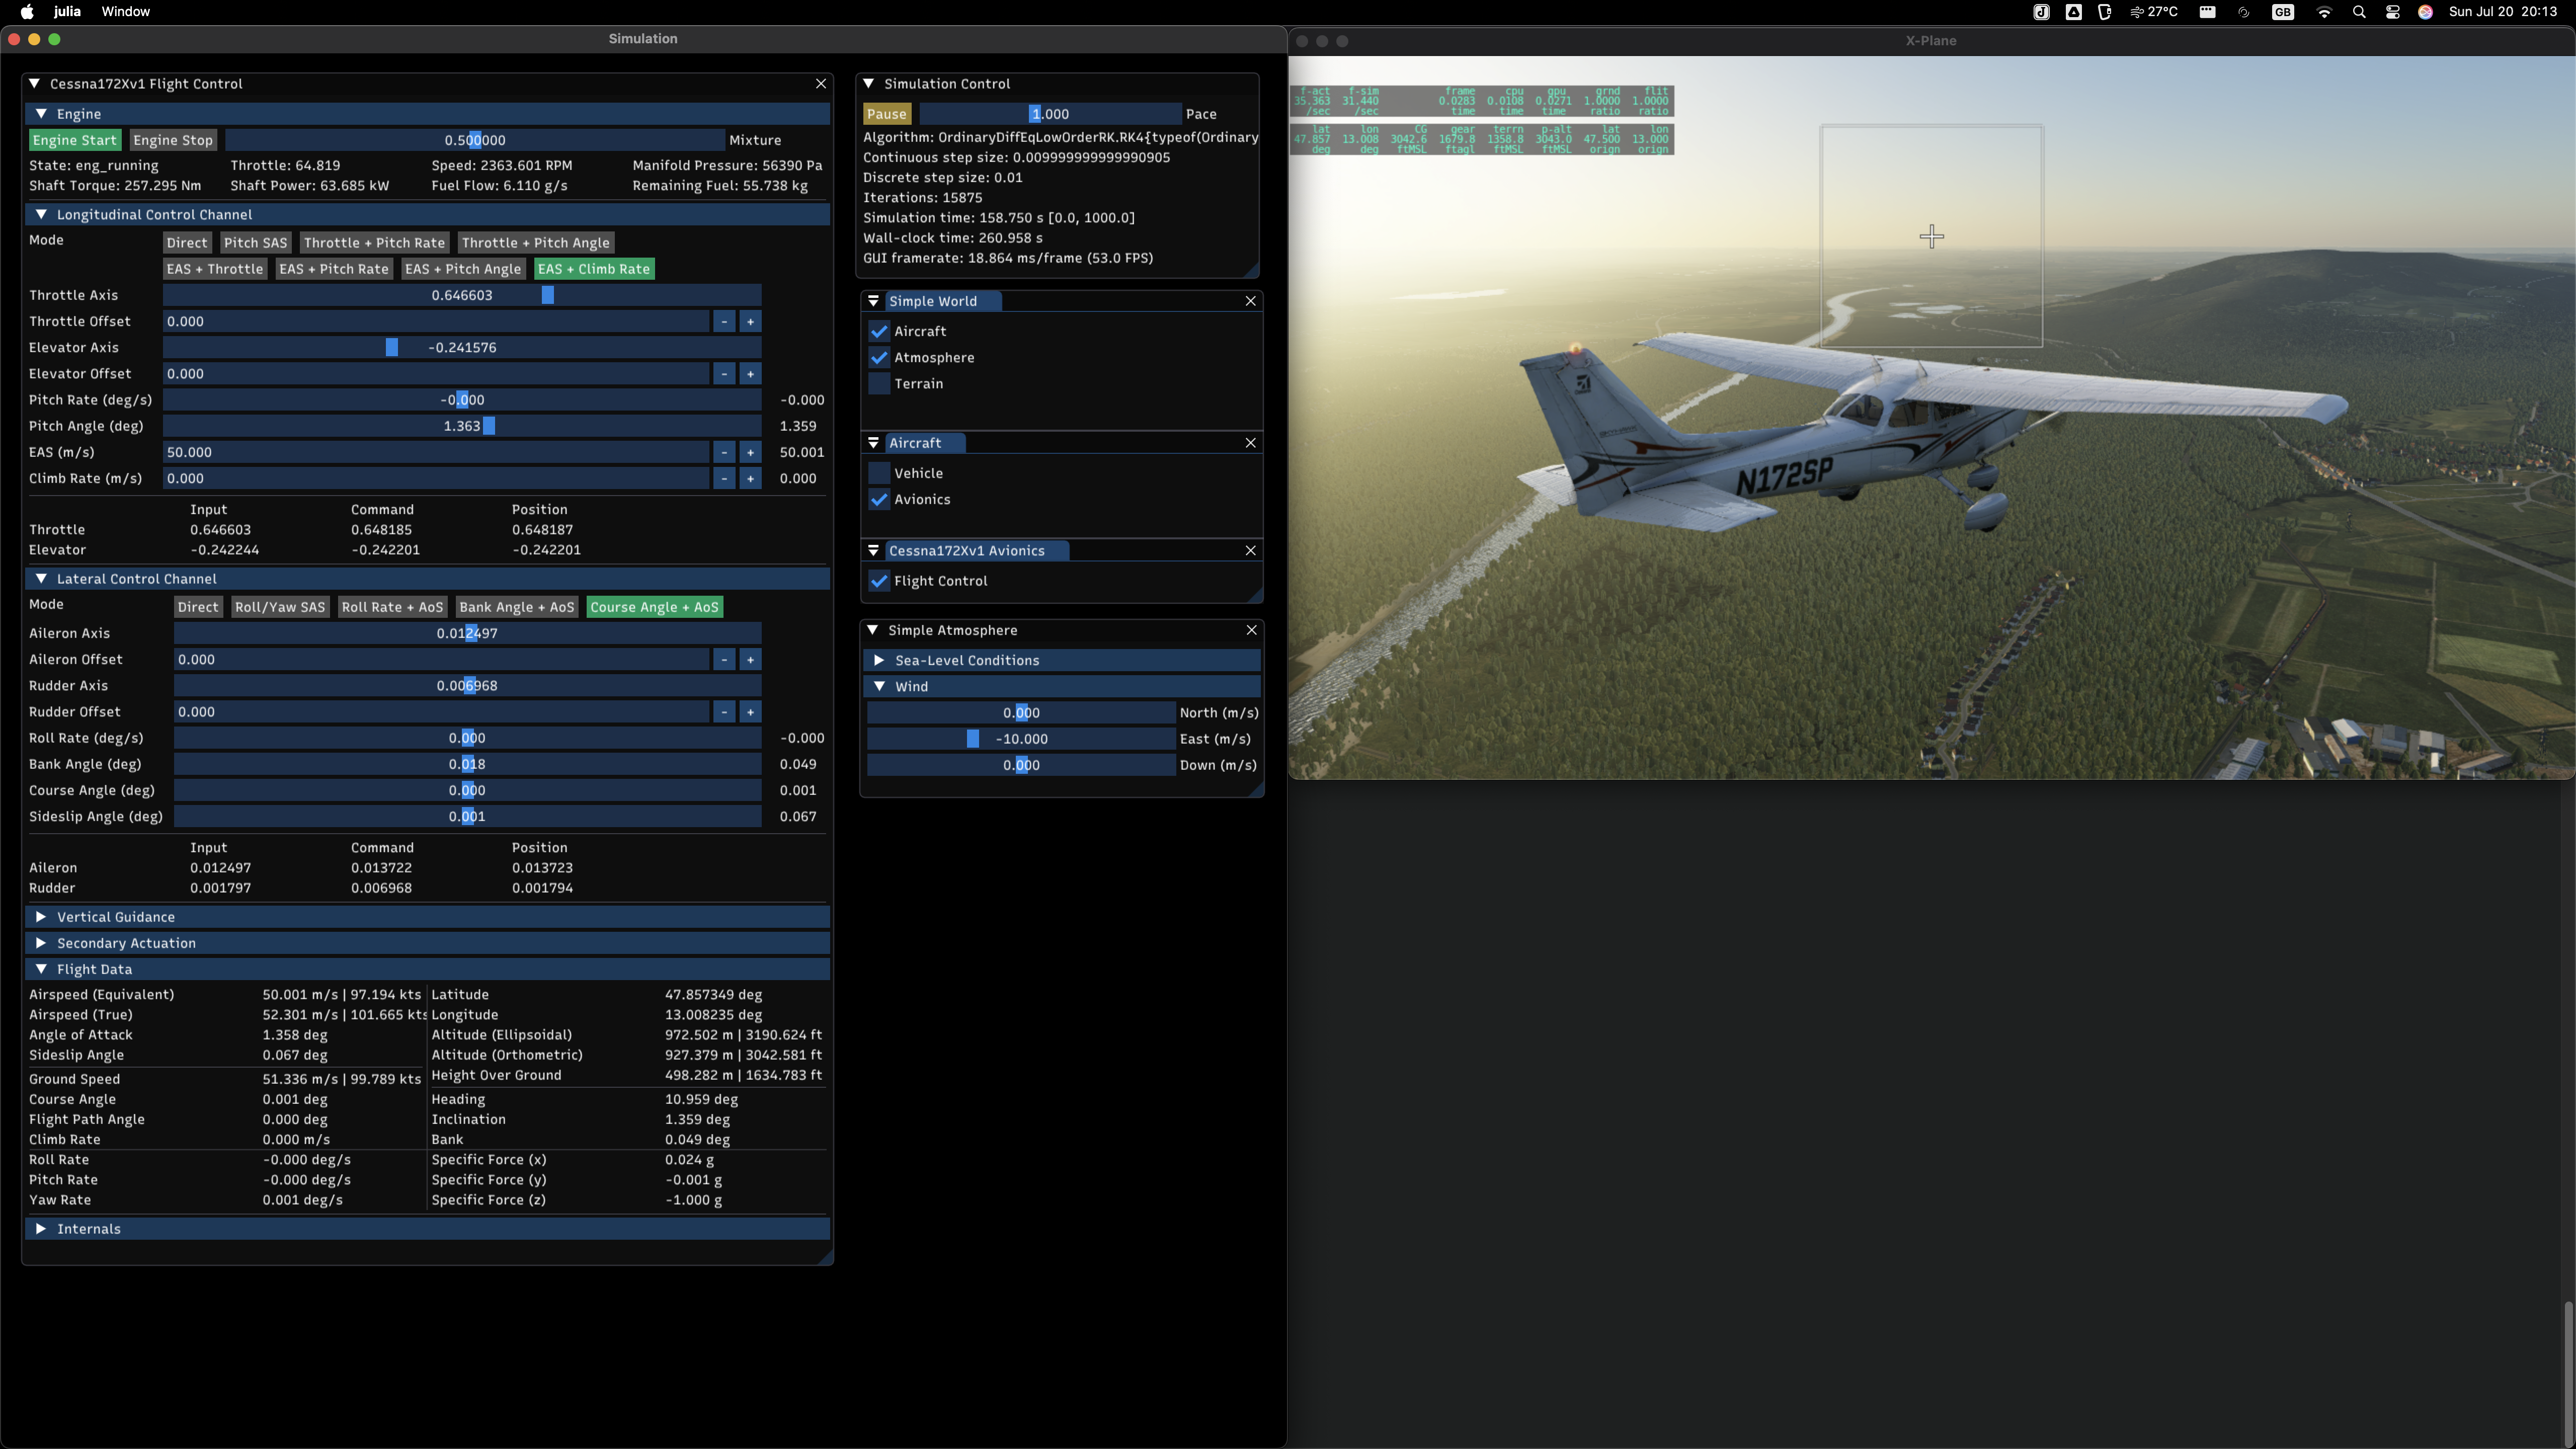Open the Apple menu

27,12
